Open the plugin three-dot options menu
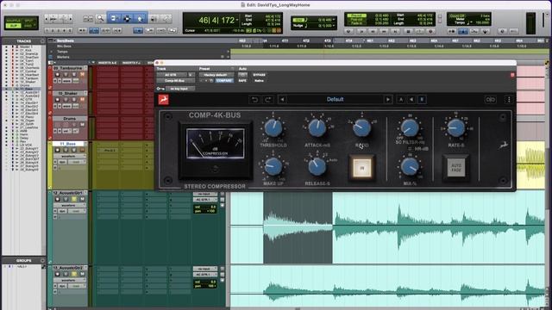 point(509,100)
